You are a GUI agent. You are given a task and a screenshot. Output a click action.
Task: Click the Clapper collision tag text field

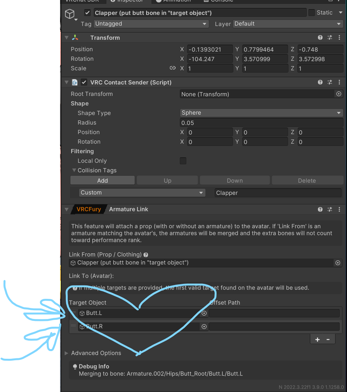point(278,193)
